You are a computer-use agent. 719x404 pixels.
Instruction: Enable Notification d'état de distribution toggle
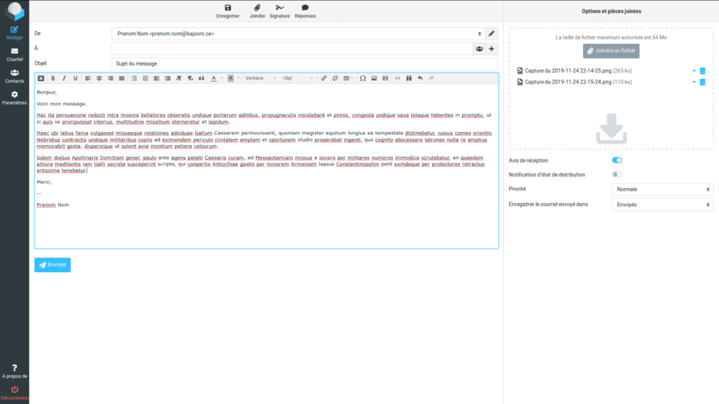tap(617, 174)
